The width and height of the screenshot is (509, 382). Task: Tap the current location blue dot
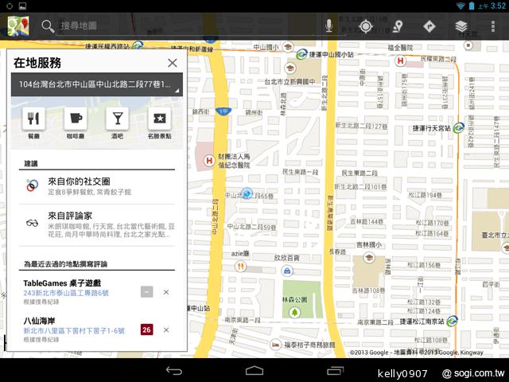[x=247, y=193]
